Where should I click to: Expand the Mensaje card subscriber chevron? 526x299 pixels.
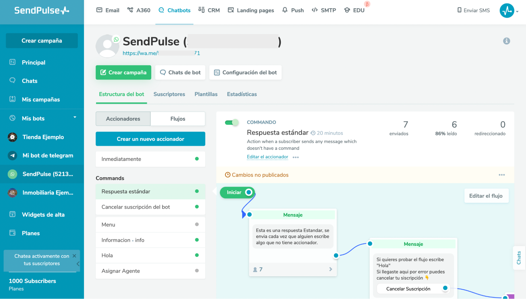pyautogui.click(x=331, y=269)
